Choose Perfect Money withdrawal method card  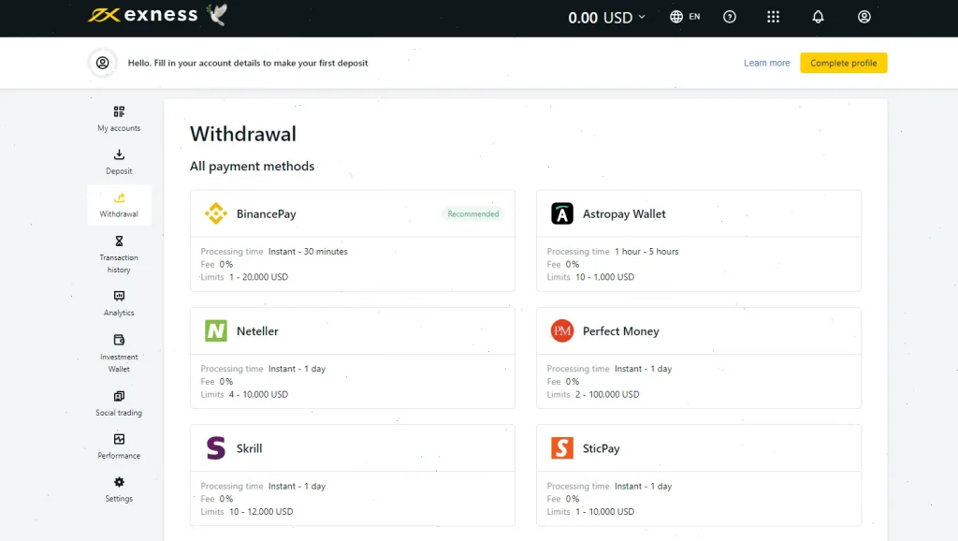698,358
